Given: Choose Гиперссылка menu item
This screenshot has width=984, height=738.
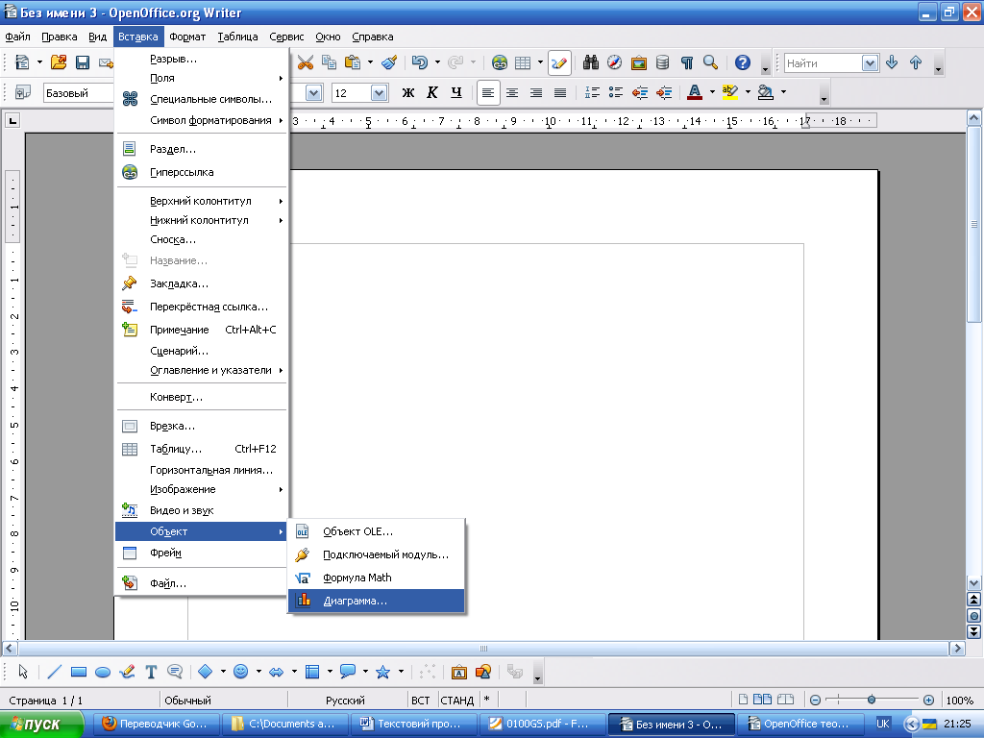Looking at the screenshot, I should pyautogui.click(x=201, y=172).
